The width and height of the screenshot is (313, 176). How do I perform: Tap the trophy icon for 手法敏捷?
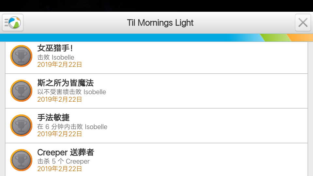21,125
